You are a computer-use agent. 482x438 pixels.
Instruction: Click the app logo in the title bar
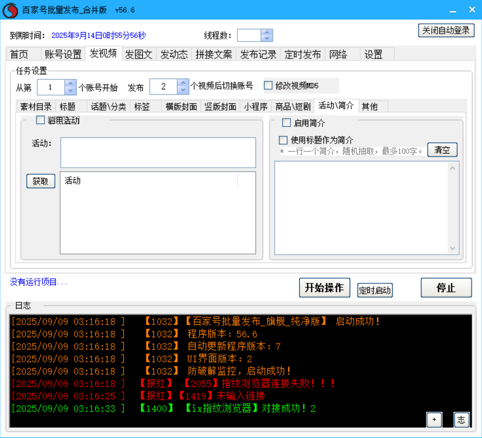point(10,10)
